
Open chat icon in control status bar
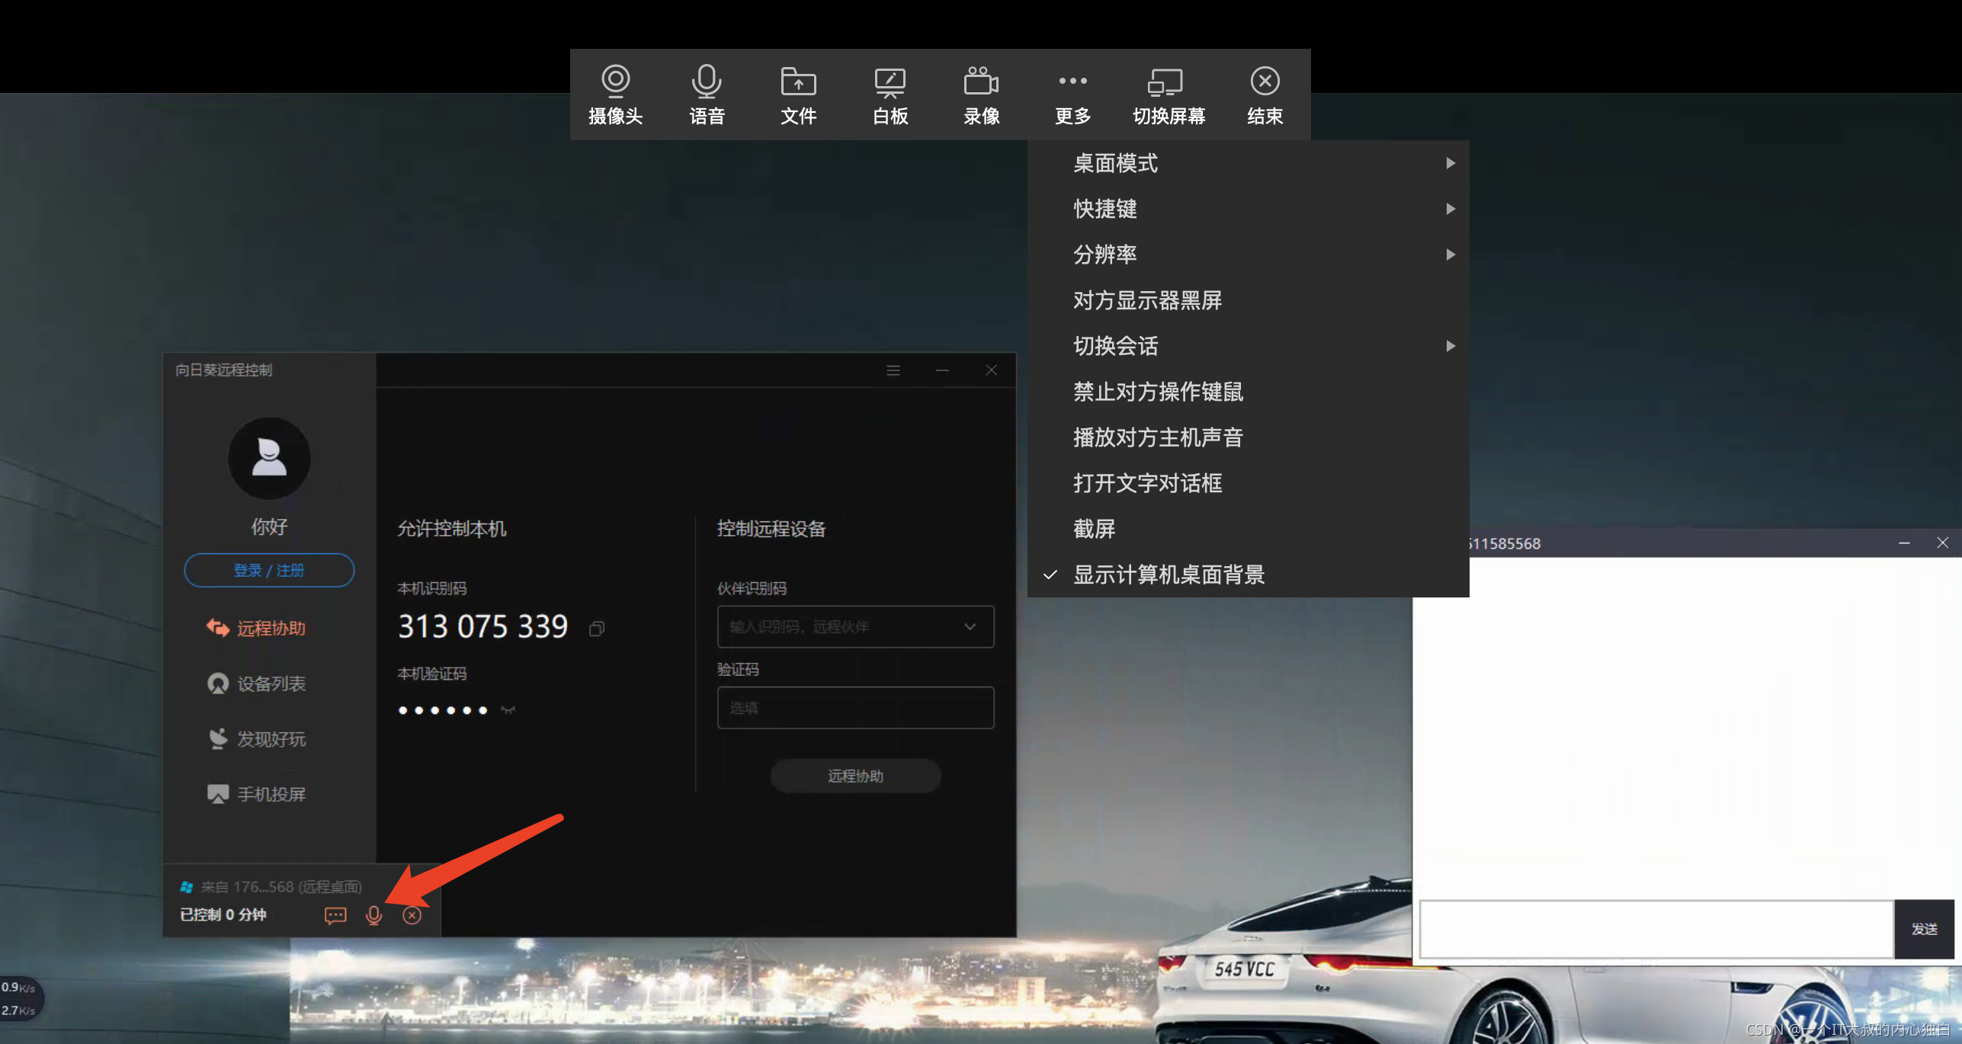(x=335, y=915)
